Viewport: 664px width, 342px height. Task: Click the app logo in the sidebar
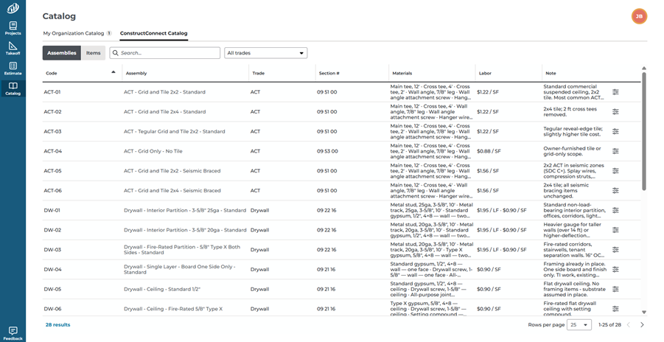coord(13,8)
